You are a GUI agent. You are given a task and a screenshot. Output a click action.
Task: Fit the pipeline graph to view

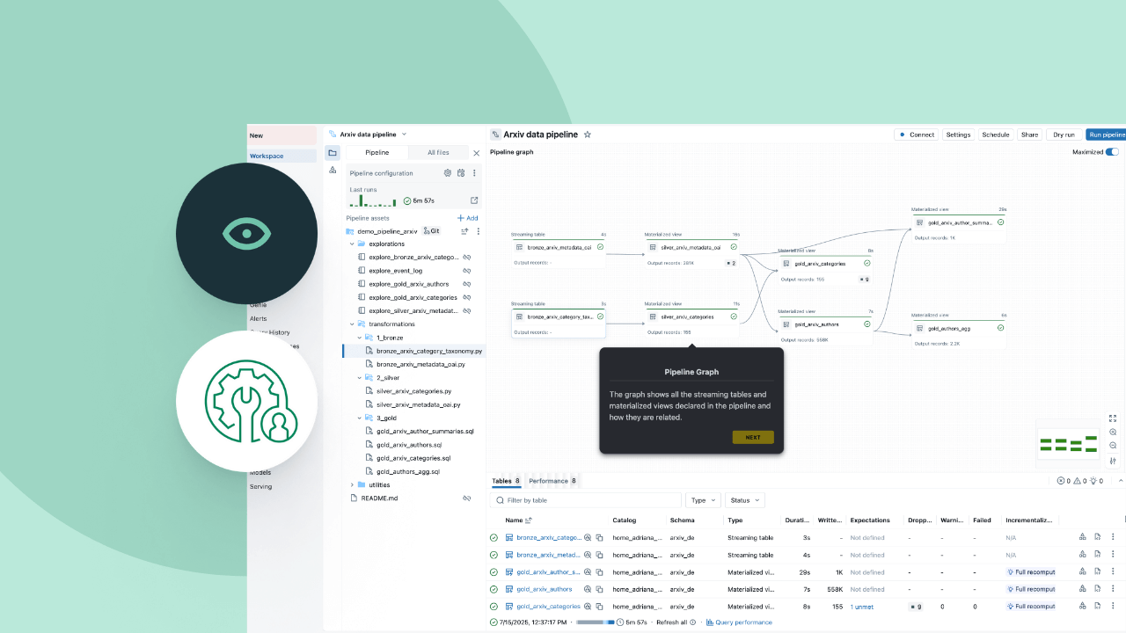point(1113,418)
